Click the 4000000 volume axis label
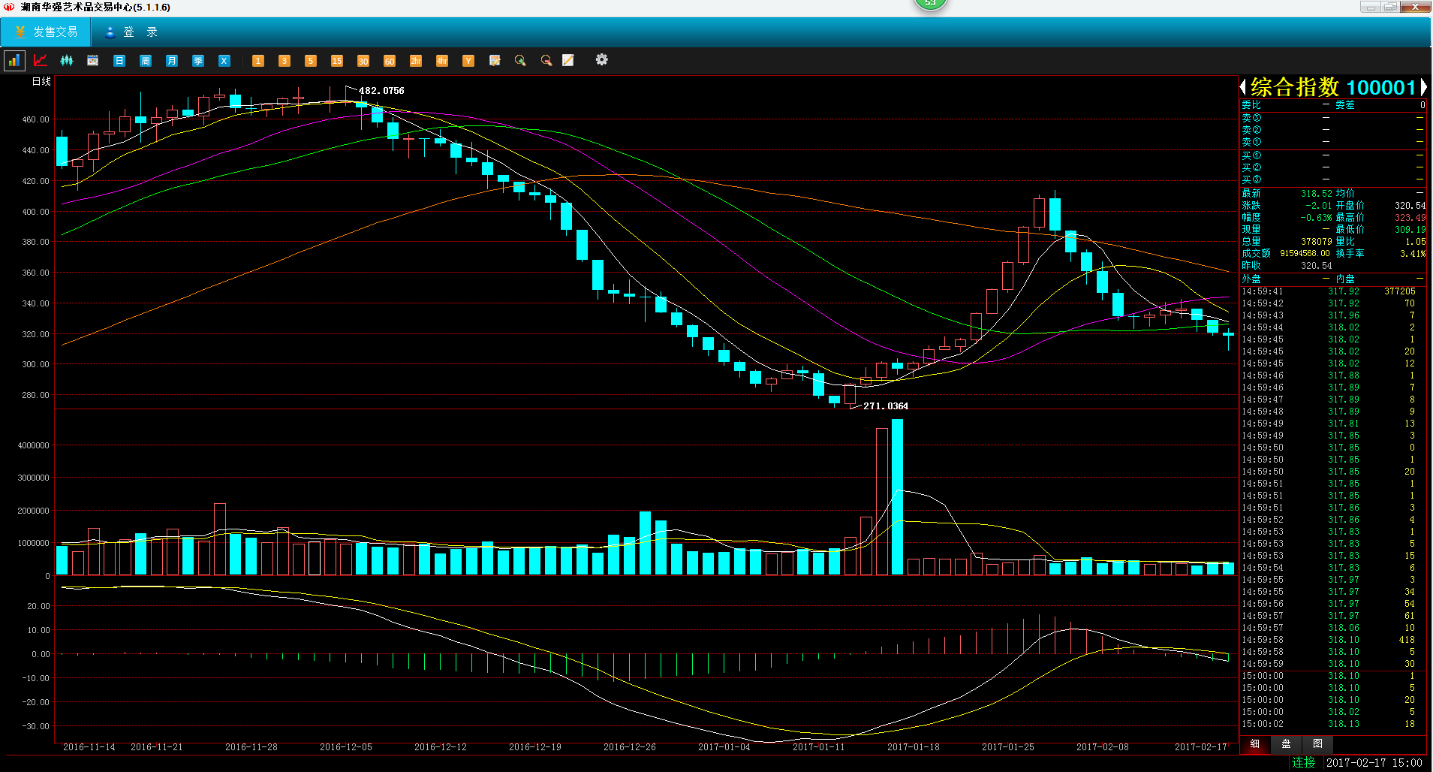Image resolution: width=1433 pixels, height=772 pixels. (34, 445)
